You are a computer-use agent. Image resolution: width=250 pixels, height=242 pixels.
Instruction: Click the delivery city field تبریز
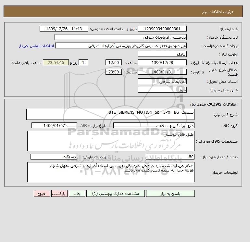tap(162, 90)
